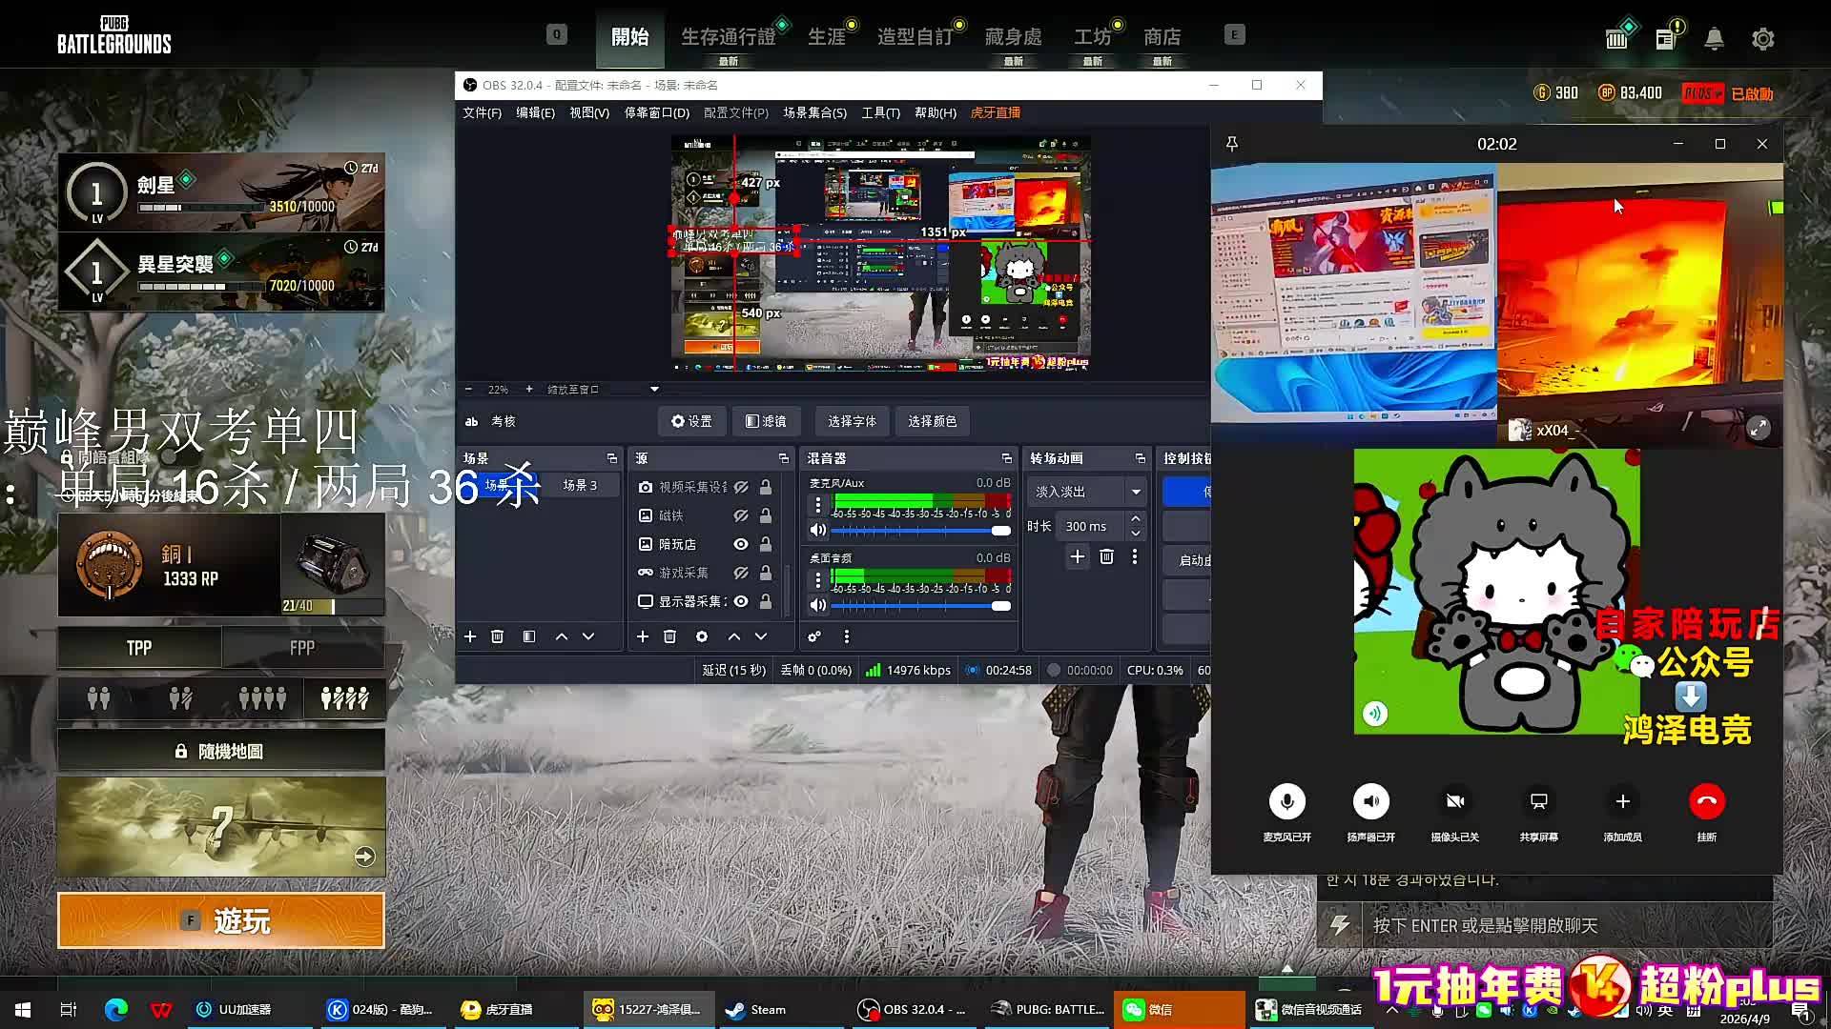Hide the 陪玩店 source
Viewport: 1831px width, 1029px height.
[740, 544]
